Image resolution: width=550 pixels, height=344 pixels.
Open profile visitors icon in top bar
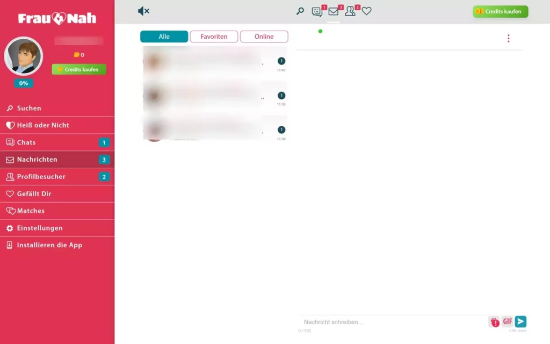(350, 11)
